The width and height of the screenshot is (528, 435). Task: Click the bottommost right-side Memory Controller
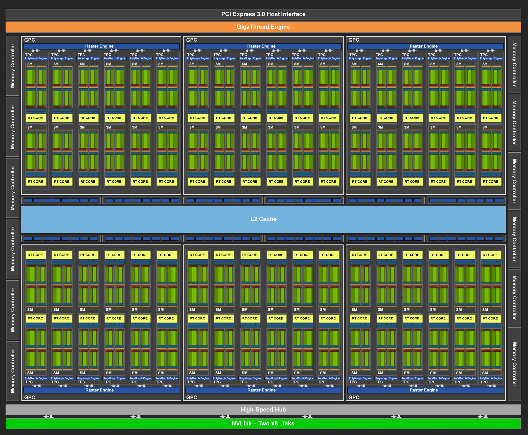[x=514, y=364]
